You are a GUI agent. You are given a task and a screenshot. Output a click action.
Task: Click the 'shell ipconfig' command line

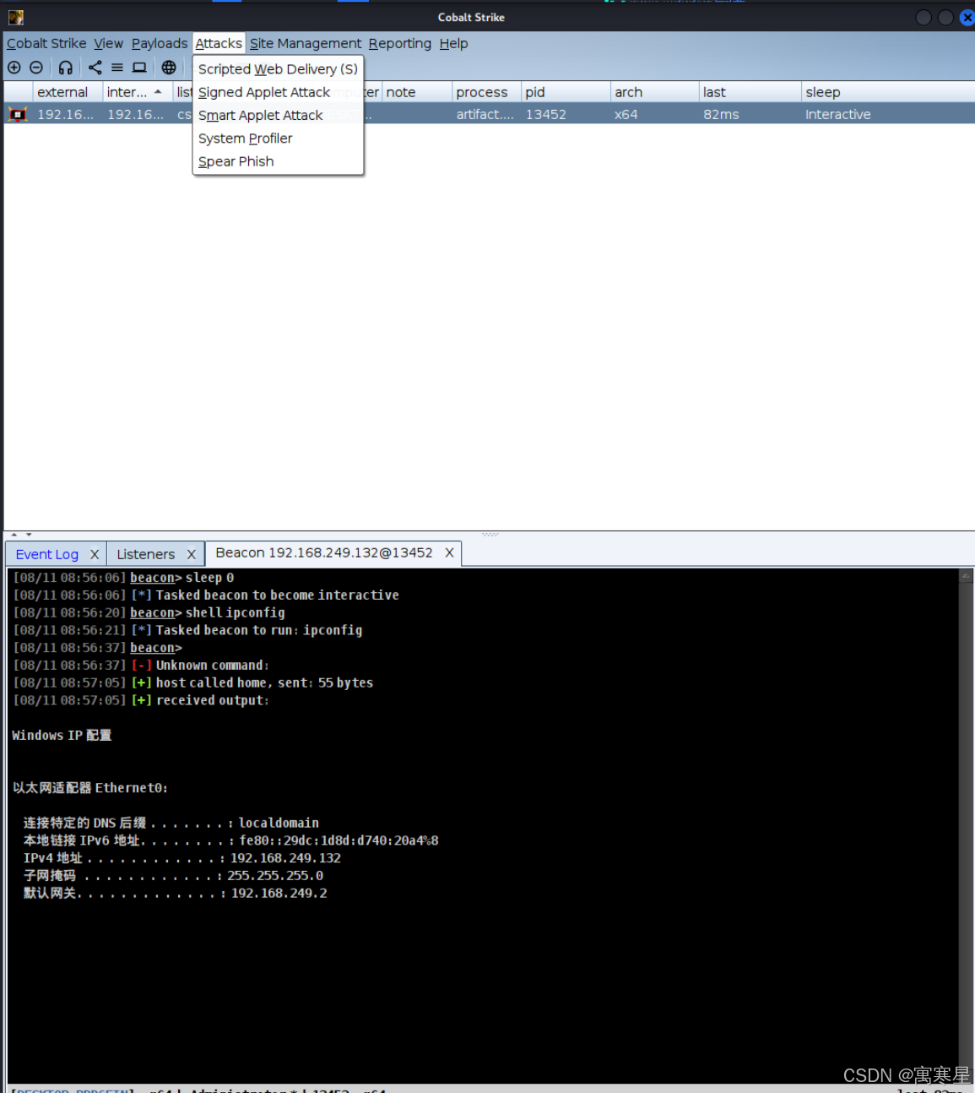pos(149,612)
